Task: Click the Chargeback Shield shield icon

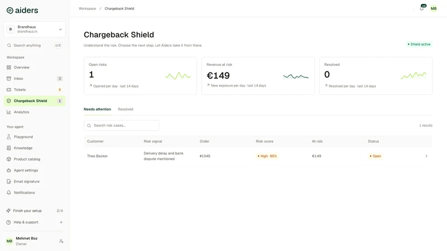Action: click(9, 101)
